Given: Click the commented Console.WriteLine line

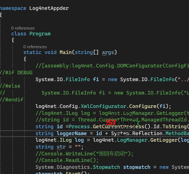Looking at the screenshot, I should click(84, 154).
